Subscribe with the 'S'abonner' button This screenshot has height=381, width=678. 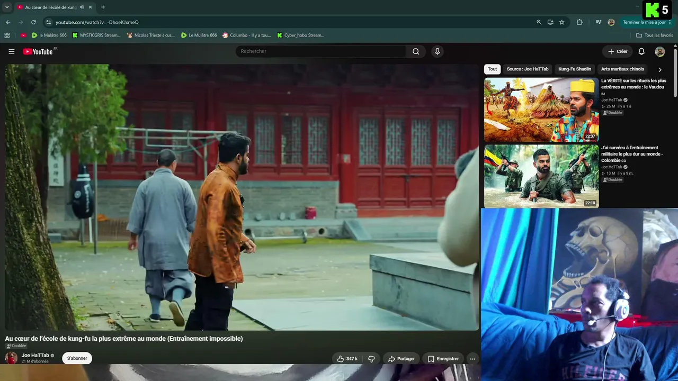click(x=77, y=358)
